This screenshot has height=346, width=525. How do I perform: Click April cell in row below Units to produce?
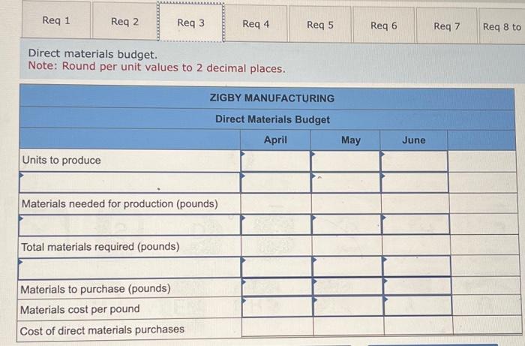pyautogui.click(x=275, y=183)
